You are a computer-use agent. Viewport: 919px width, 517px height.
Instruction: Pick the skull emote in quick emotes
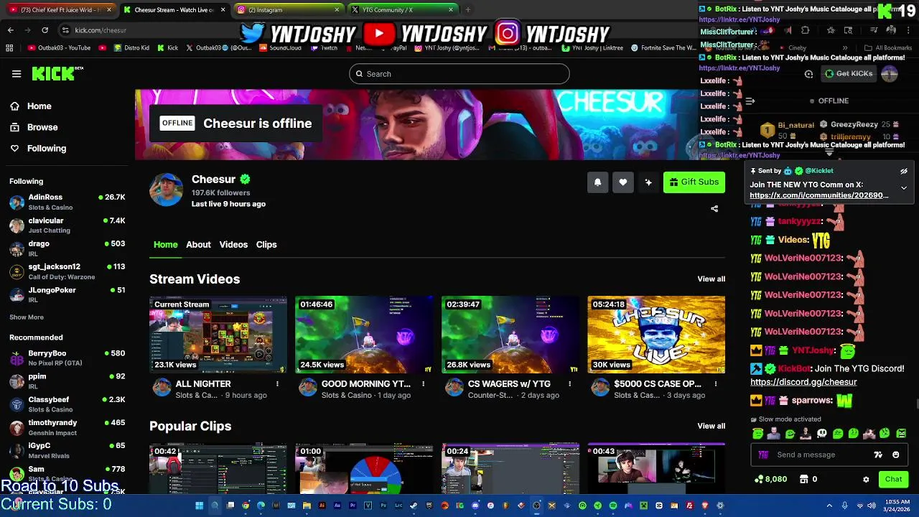click(821, 434)
